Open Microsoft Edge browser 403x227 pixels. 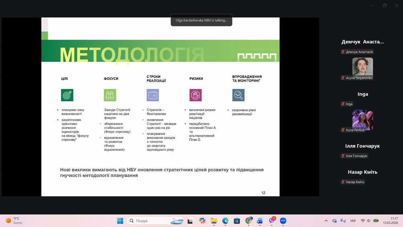[226, 221]
